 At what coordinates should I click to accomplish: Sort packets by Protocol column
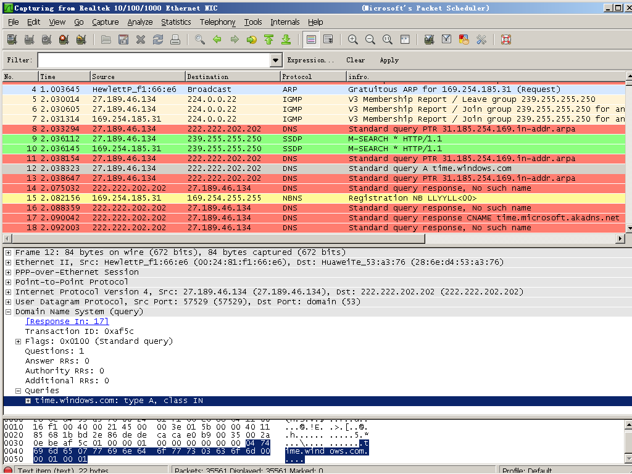click(313, 77)
